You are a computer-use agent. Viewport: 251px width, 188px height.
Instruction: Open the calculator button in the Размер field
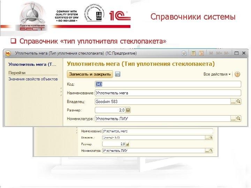coord(128,110)
